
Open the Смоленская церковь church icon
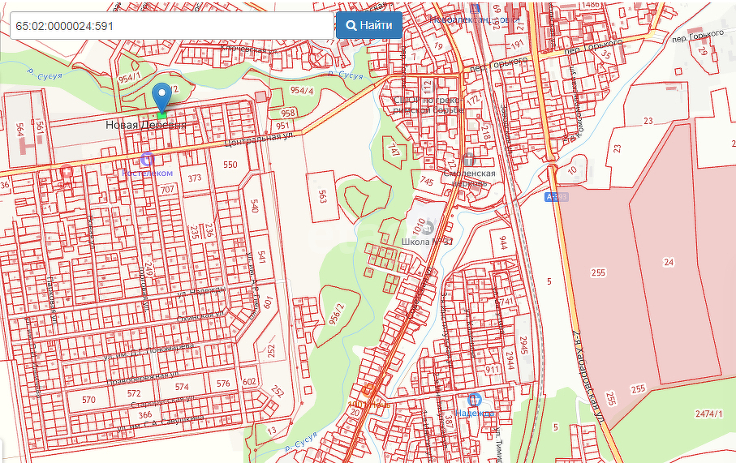[468, 159]
